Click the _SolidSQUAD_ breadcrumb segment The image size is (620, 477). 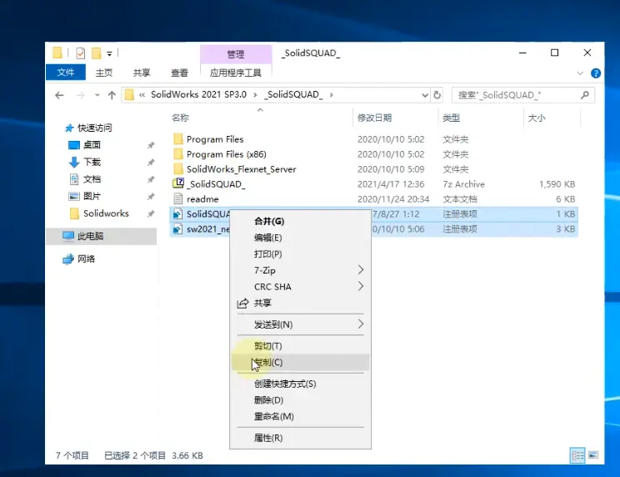pyautogui.click(x=293, y=94)
